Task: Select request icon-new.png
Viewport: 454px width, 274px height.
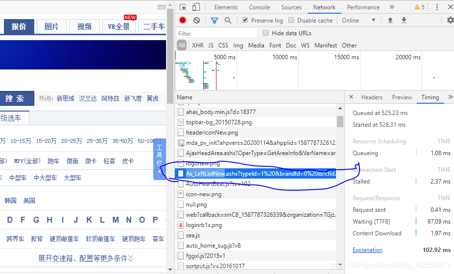Action: (256, 194)
